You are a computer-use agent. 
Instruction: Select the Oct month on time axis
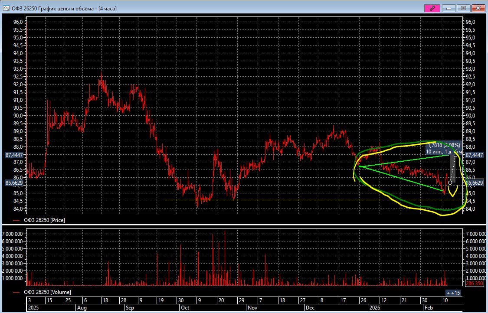coord(184,308)
